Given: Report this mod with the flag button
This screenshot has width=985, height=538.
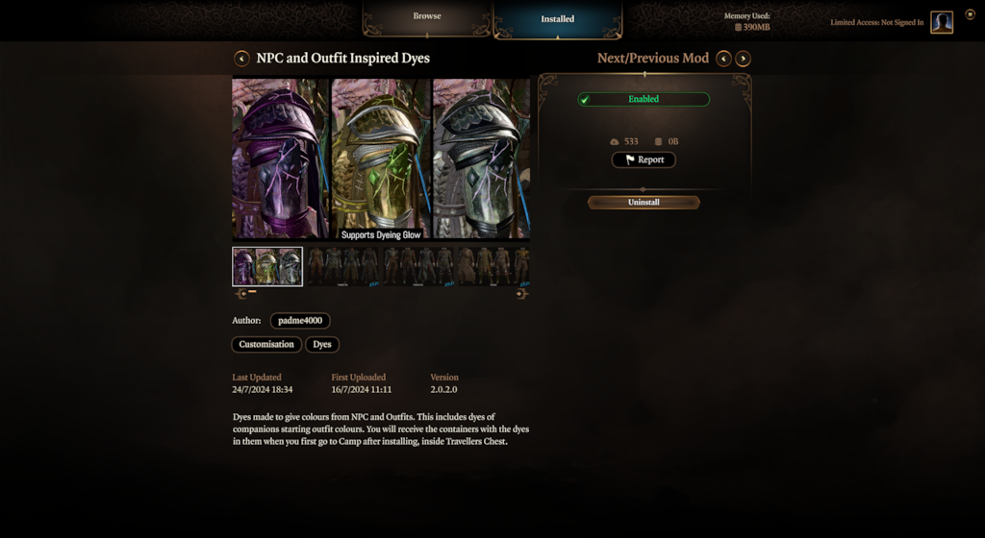Looking at the screenshot, I should click(644, 159).
